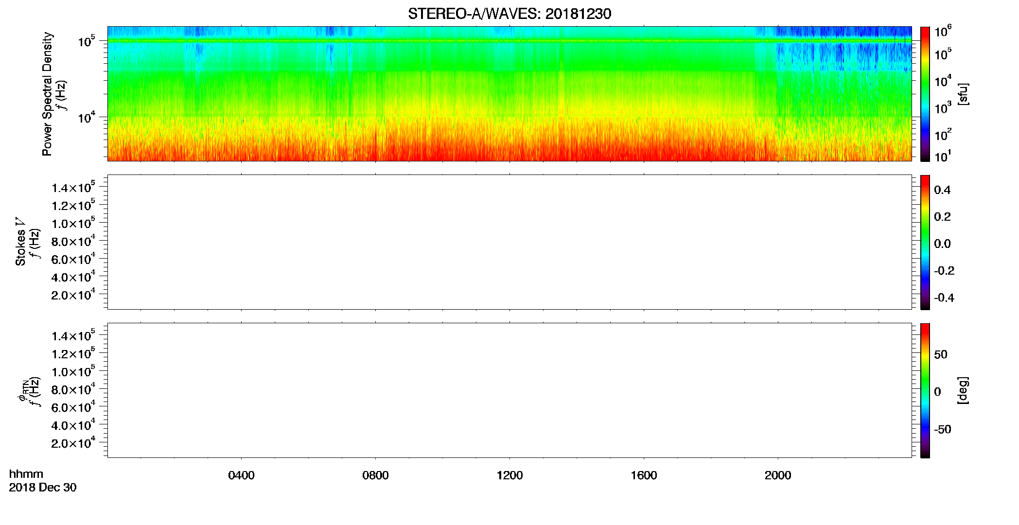Click the STEREO-A/WAVES: 20181230 plot title
This screenshot has height=525, width=1019.
509,14
